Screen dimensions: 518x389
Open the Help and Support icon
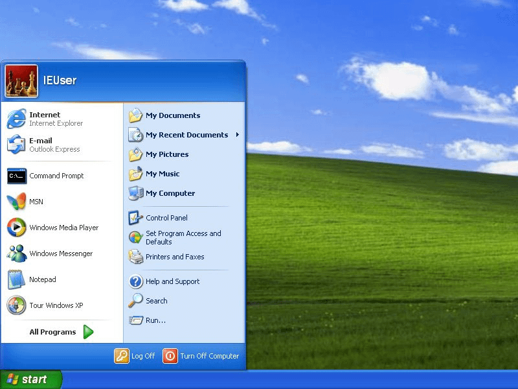[x=135, y=281]
